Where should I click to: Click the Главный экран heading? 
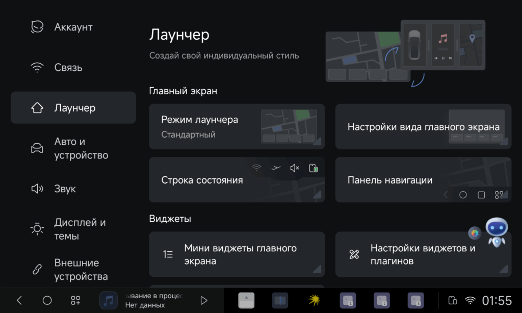pos(183,91)
